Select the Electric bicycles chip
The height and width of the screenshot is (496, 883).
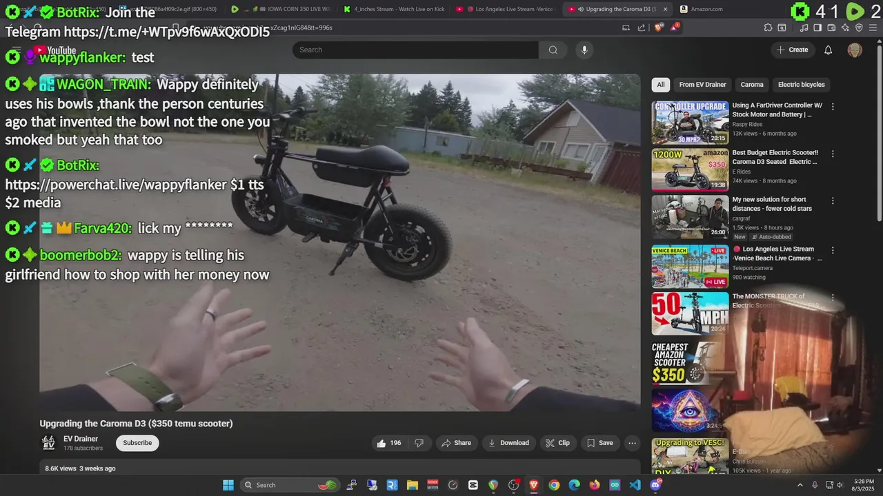point(802,85)
